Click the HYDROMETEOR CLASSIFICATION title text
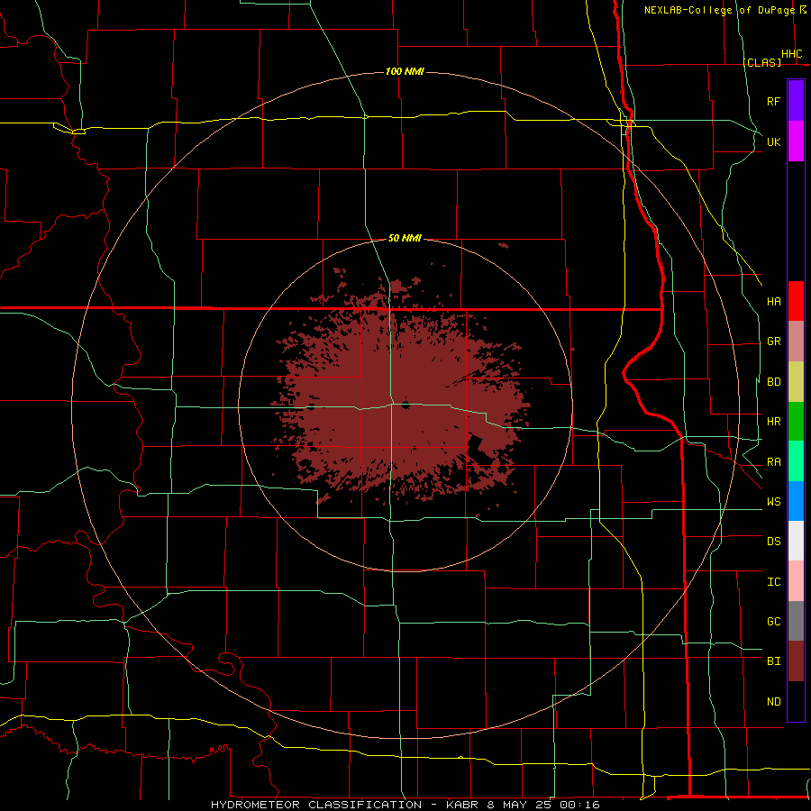 pos(316,805)
